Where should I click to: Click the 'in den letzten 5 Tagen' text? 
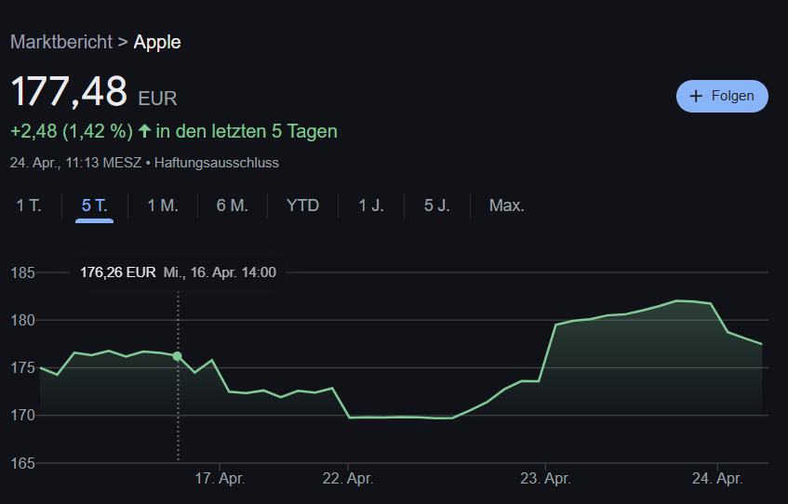247,132
